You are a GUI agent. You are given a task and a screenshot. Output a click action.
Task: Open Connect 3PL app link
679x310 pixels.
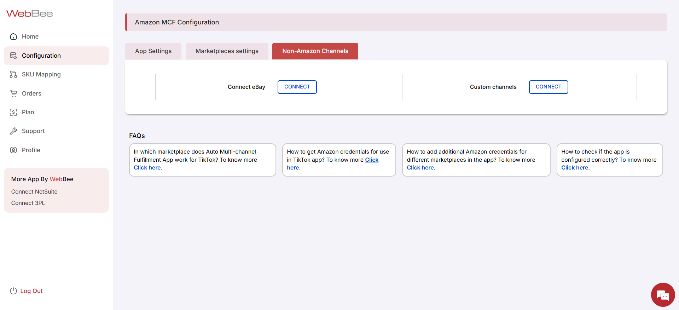pyautogui.click(x=28, y=203)
